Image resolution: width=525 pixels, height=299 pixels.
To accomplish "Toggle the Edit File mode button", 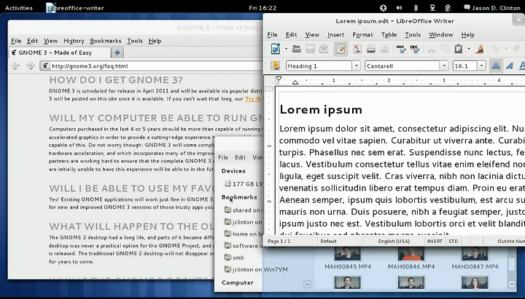I will coord(341,49).
